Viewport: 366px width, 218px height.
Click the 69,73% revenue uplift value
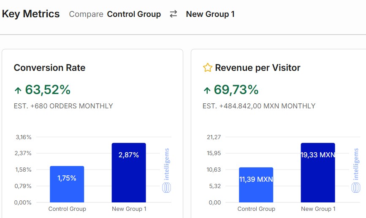(236, 90)
